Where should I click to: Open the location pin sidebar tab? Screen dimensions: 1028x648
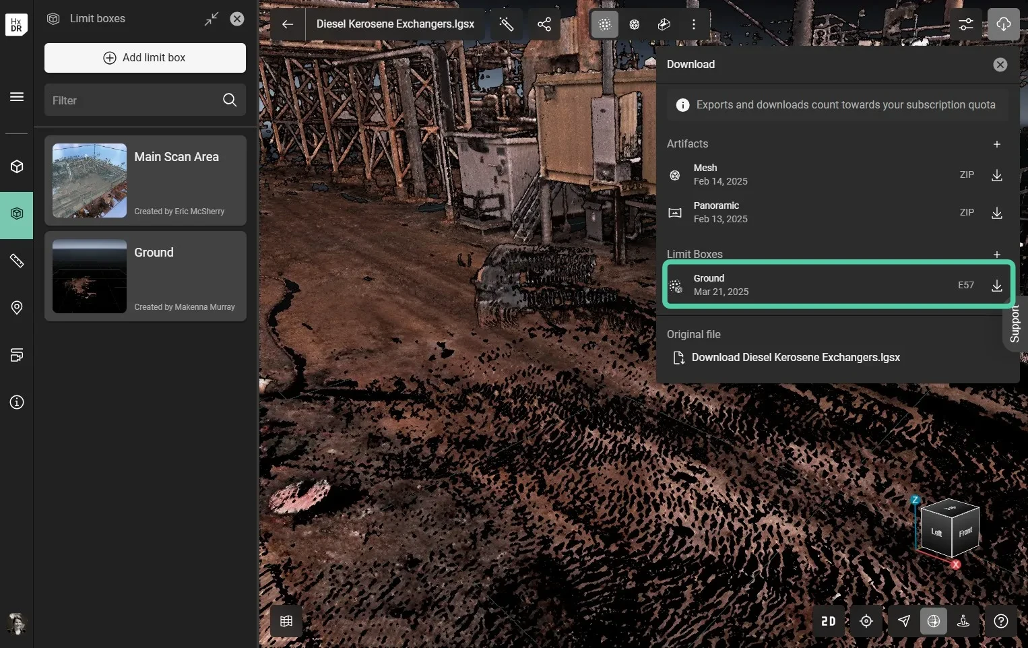click(17, 308)
